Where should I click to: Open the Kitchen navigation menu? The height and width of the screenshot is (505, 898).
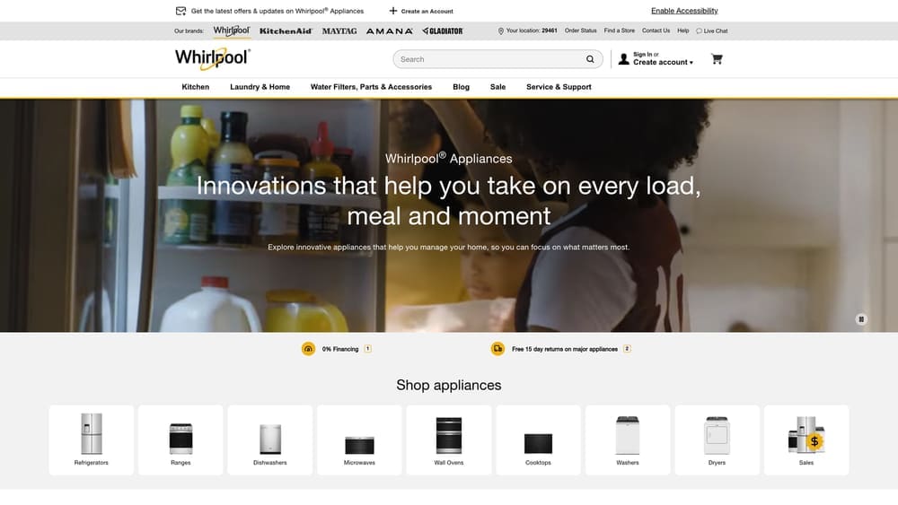tap(195, 87)
